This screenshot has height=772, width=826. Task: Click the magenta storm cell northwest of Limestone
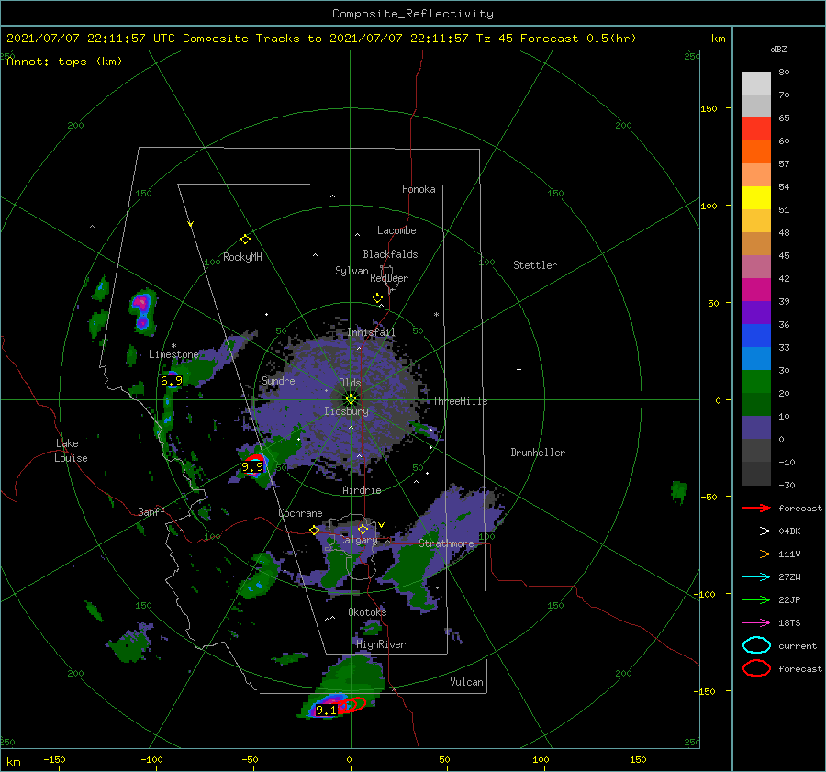pos(141,310)
